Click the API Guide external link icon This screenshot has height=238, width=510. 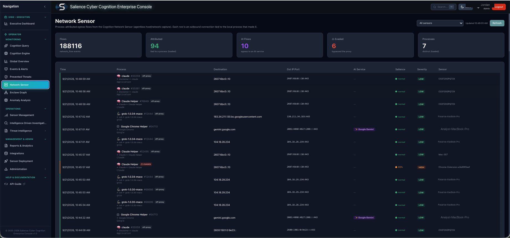point(24,184)
